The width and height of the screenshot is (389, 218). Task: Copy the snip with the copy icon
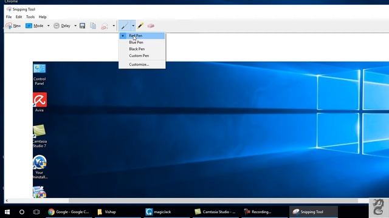pyautogui.click(x=93, y=25)
